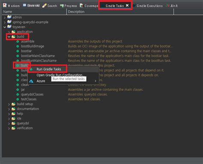Expand the application task group
203x164 pixels.
coord(9,32)
